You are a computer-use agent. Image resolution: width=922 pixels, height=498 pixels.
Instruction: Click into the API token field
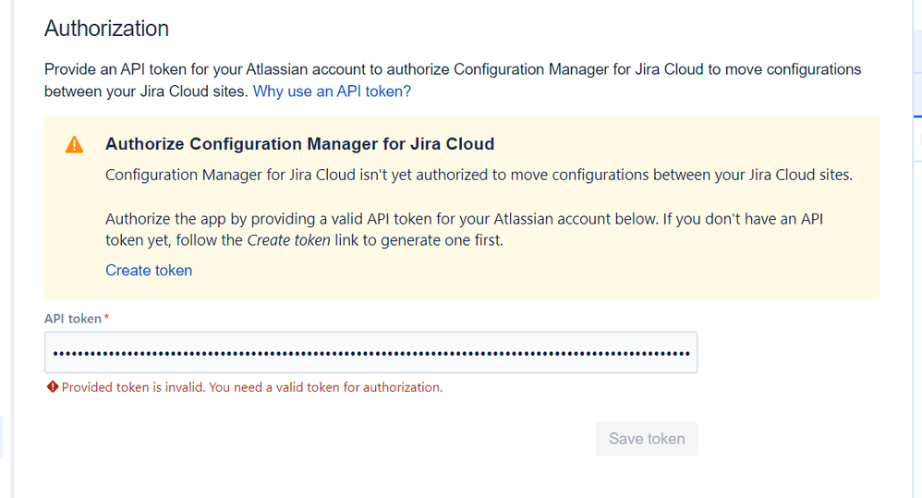371,352
